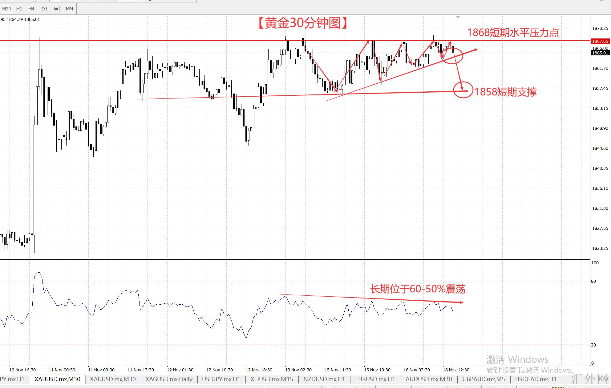
Task: Select the XTIUSD.mx,M15 chart tab
Action: (272, 379)
